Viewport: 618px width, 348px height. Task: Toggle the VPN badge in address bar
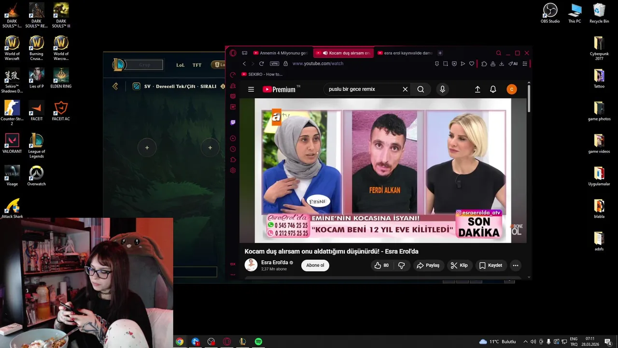pyautogui.click(x=274, y=64)
